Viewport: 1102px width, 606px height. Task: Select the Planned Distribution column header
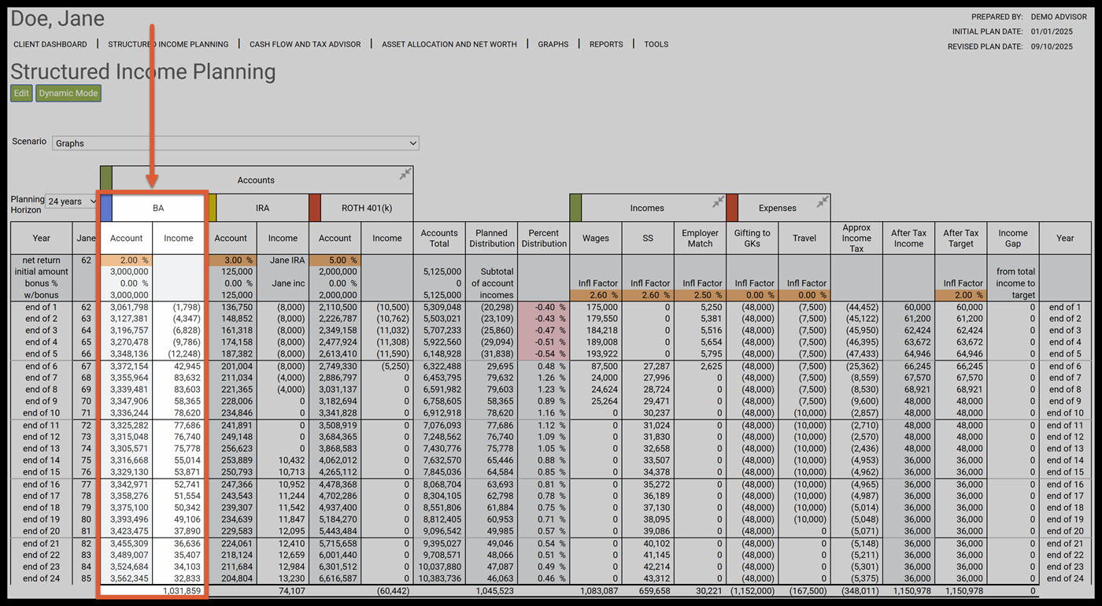(x=491, y=238)
